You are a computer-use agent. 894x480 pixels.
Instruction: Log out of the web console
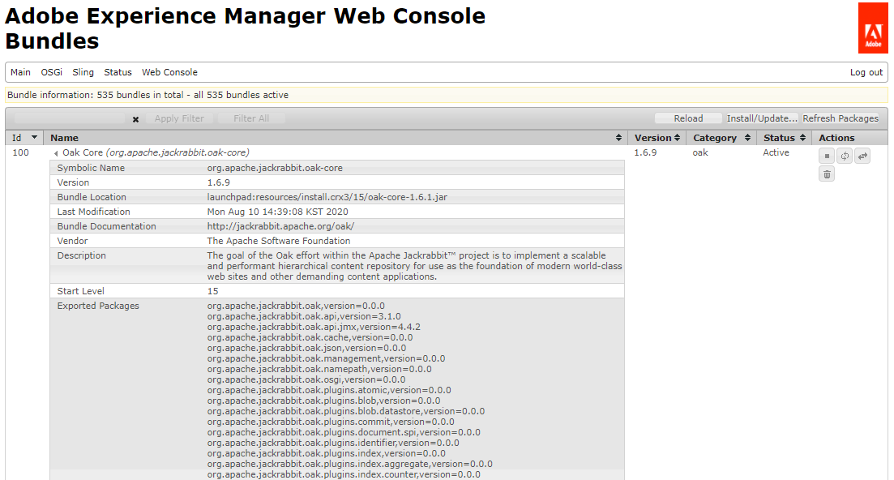866,72
